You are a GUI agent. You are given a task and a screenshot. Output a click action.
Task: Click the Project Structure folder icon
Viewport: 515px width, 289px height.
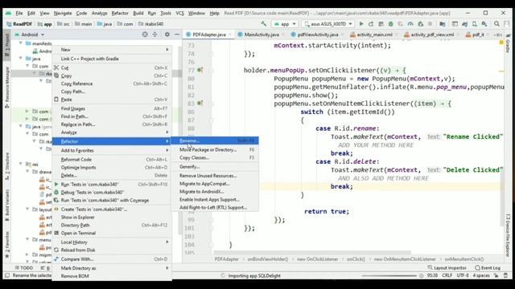pos(443,24)
